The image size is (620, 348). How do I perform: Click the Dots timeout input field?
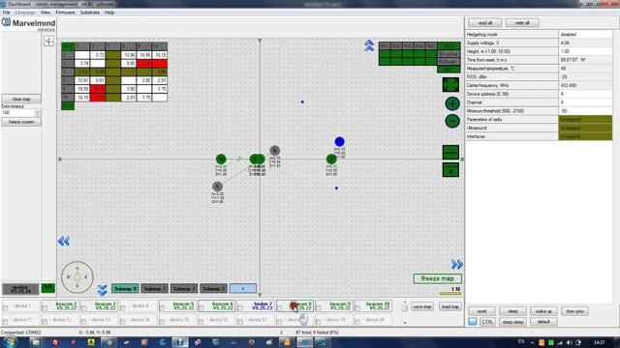18,112
